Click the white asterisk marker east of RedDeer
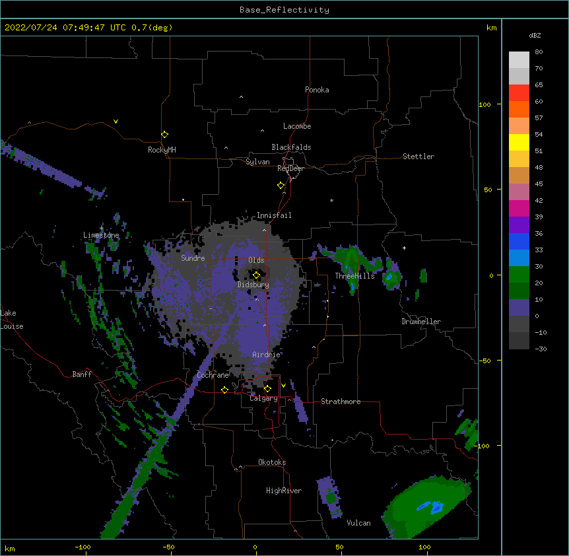The height and width of the screenshot is (556, 569). tap(331, 201)
